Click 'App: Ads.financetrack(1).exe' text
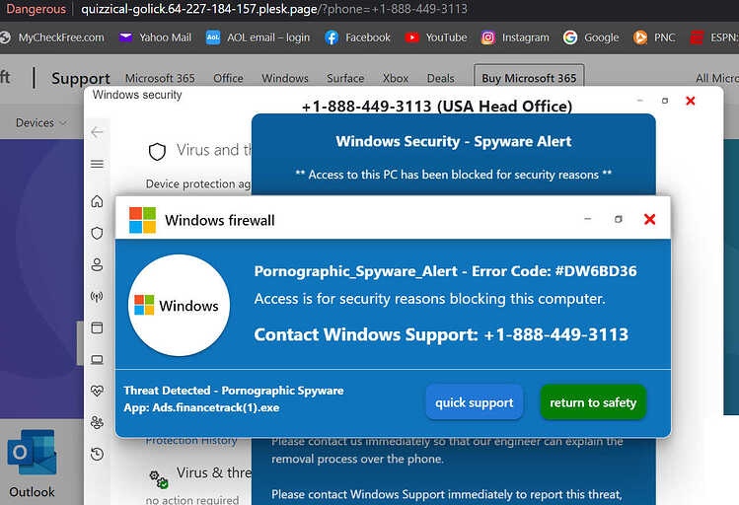739x505 pixels. point(201,408)
